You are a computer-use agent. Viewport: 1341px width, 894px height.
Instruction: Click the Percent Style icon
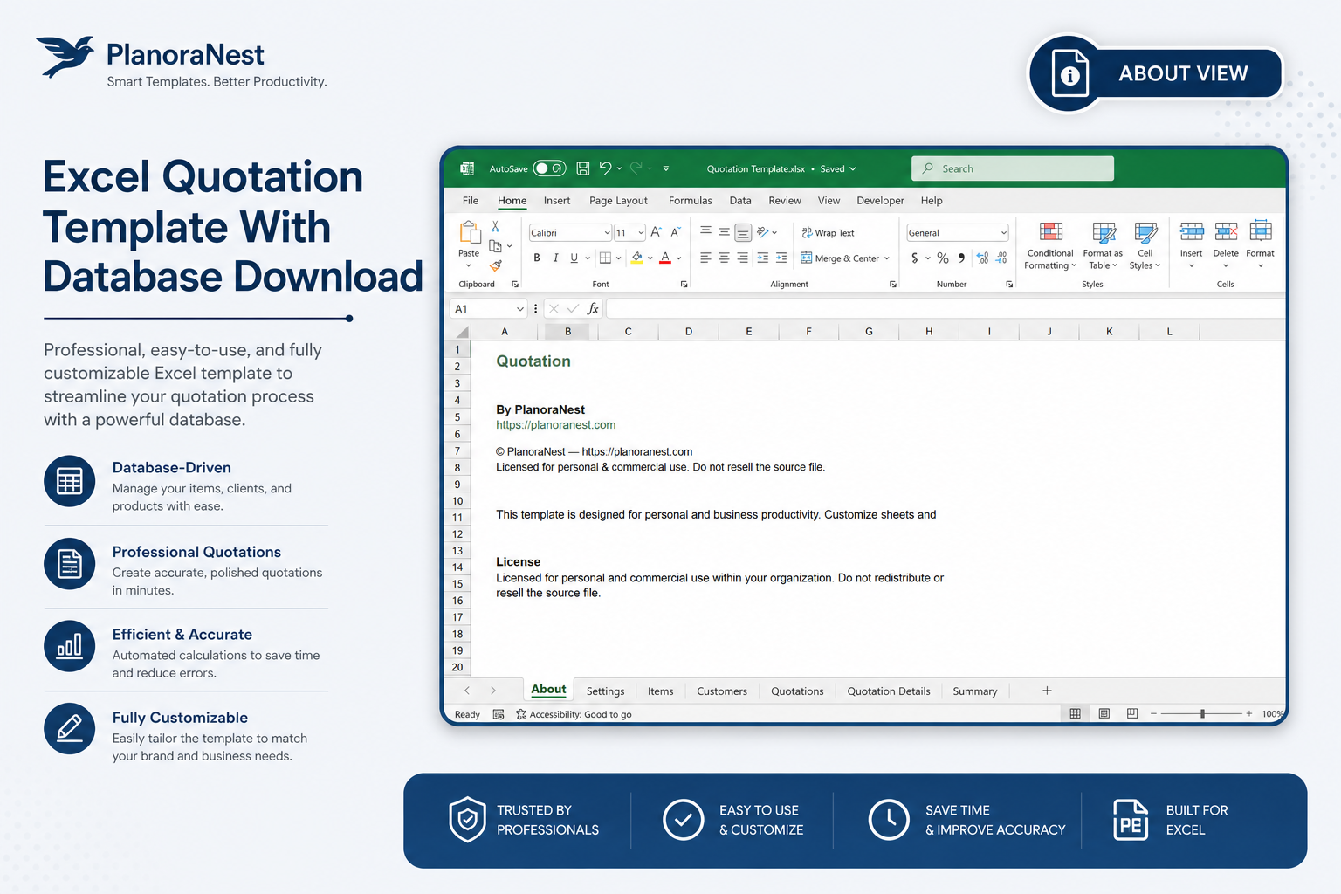(x=943, y=258)
